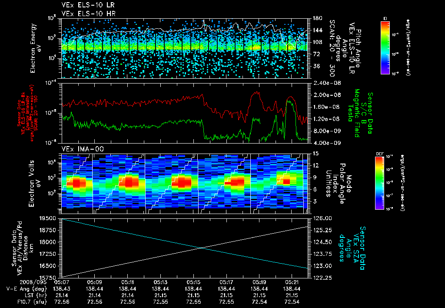This screenshot has height=308, width=445.
Task: Click the 12 polar angle index tick
Action: [315, 165]
